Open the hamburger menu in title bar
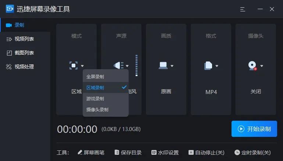 pos(243,9)
